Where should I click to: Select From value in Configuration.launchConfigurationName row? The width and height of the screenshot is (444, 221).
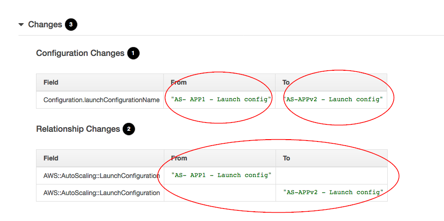(221, 99)
